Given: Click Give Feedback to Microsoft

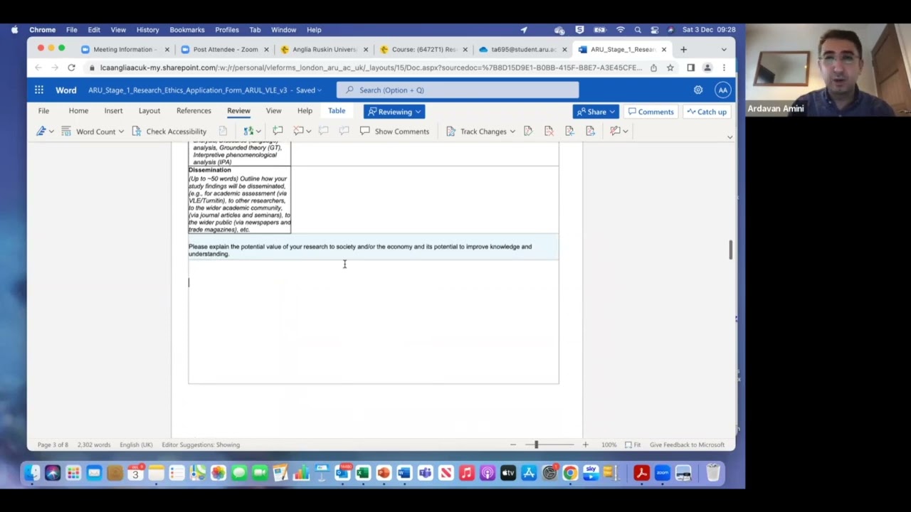Looking at the screenshot, I should [687, 444].
